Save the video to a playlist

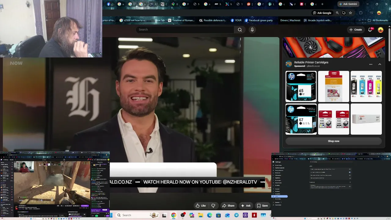coord(262,206)
